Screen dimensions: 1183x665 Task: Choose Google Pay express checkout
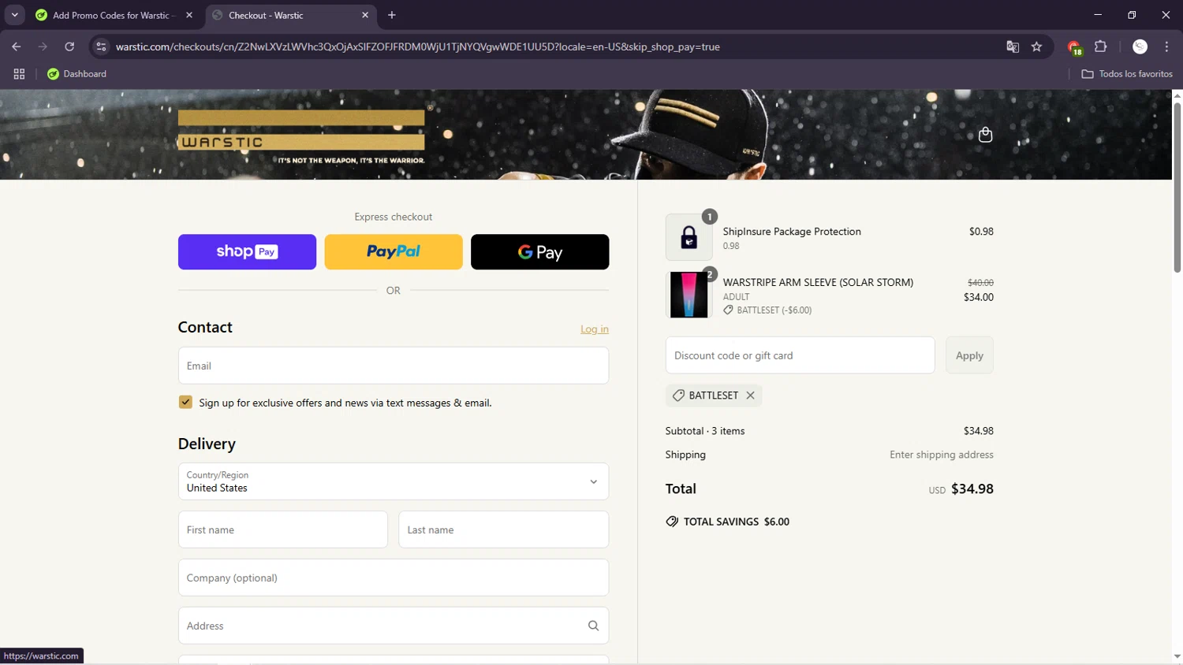539,252
